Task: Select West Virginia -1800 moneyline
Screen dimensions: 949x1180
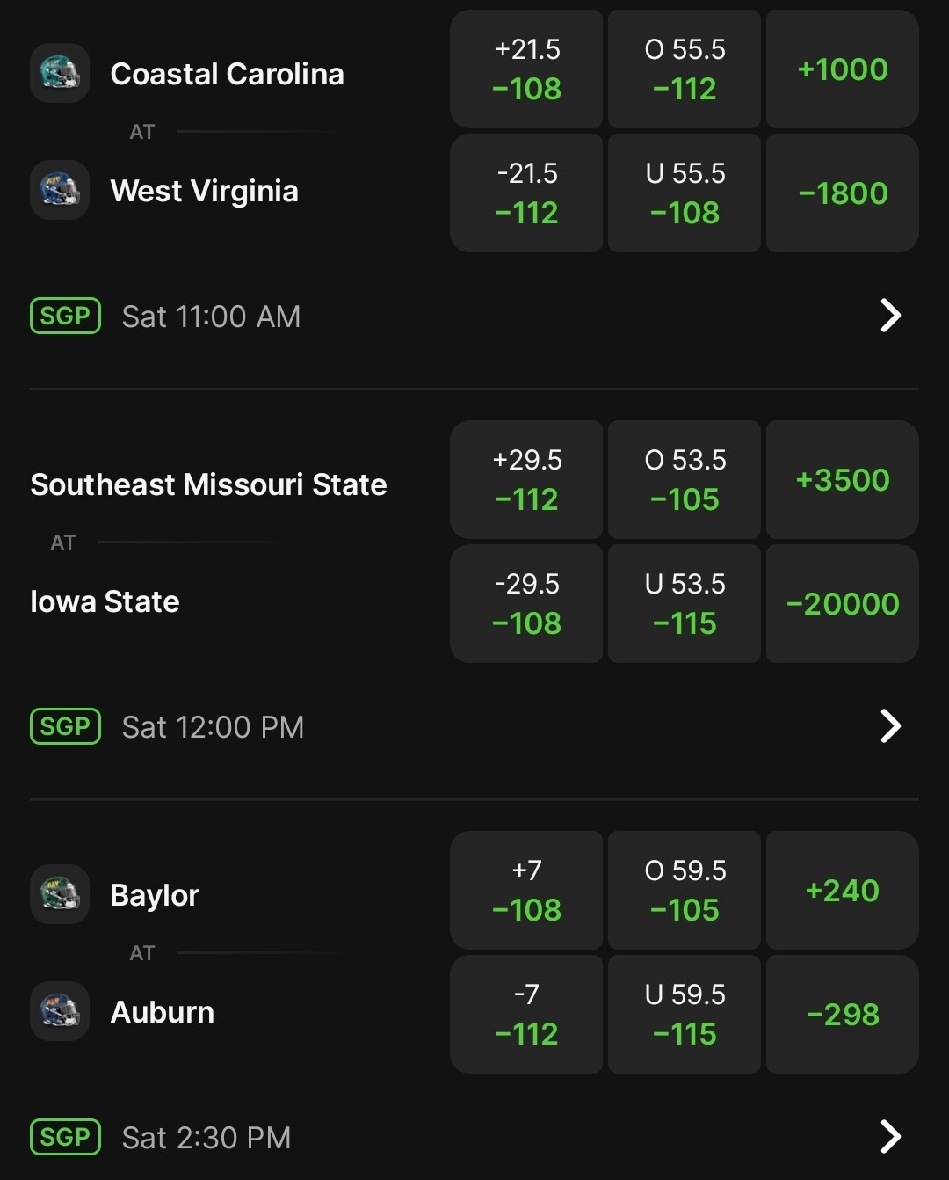Action: pos(843,193)
